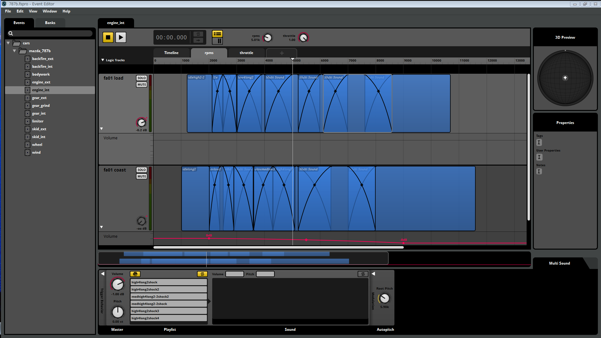Add a new parameter tab with plus
This screenshot has width=601, height=338.
tap(282, 53)
